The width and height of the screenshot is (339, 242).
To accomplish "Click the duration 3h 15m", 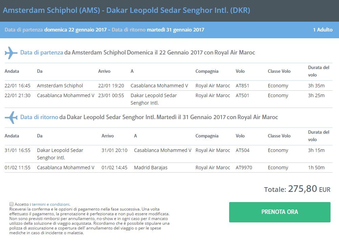I will point(316,150).
